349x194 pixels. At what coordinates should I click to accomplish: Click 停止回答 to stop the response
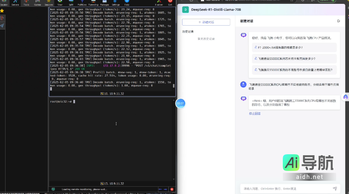click(x=255, y=114)
